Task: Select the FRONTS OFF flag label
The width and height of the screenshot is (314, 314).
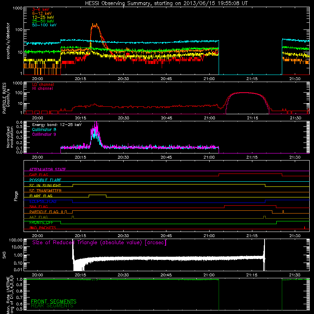Action: point(41,223)
